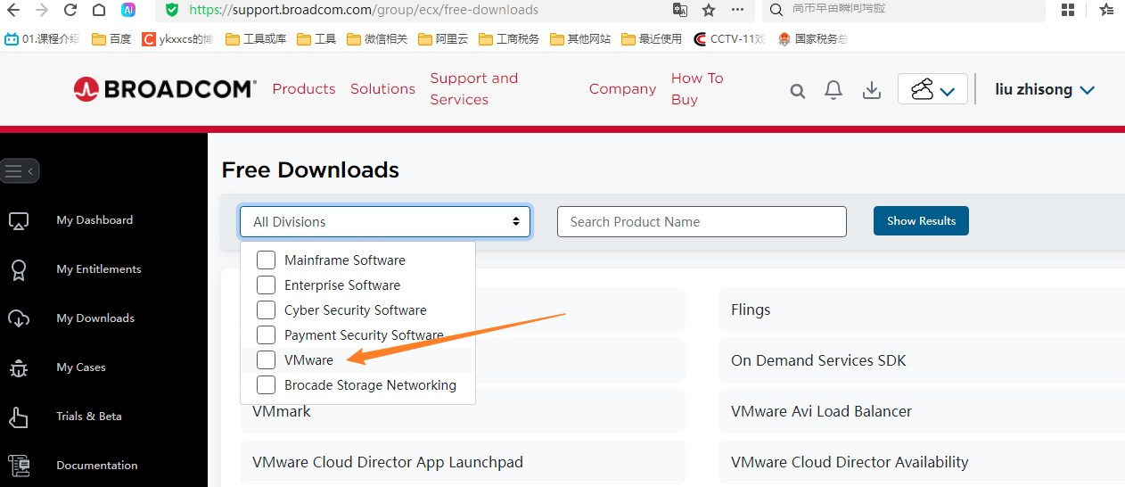Screen dimensions: 1125x487
Task: Click the translate page icon in address bar
Action: click(x=680, y=10)
